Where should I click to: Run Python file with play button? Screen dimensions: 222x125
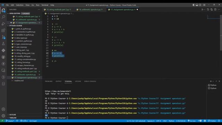(x=202, y=9)
